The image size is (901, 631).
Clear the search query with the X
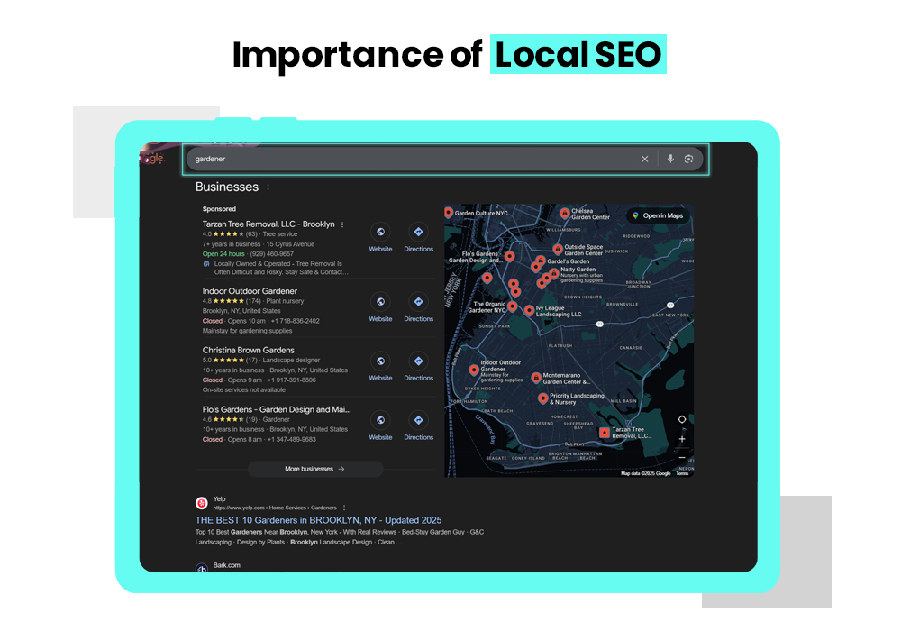tap(645, 159)
